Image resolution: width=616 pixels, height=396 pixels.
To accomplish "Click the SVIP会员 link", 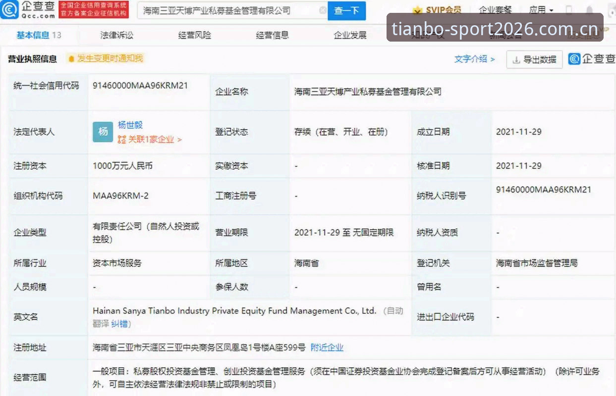I will pyautogui.click(x=443, y=10).
